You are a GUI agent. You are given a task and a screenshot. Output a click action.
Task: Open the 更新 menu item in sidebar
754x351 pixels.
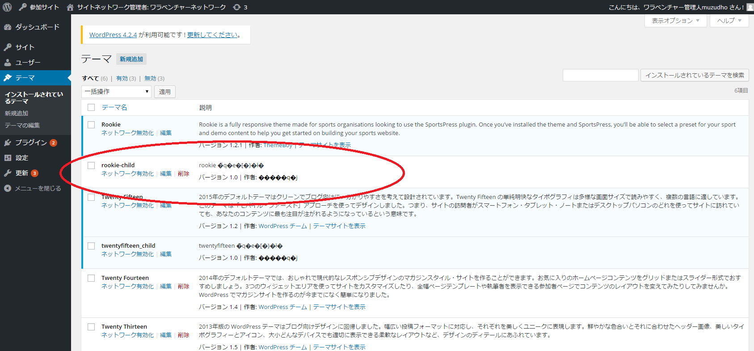(x=35, y=173)
